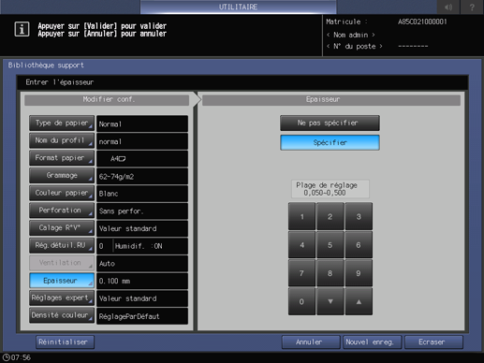Tap keypad digit 7
484x363 pixels.
[x=301, y=273]
